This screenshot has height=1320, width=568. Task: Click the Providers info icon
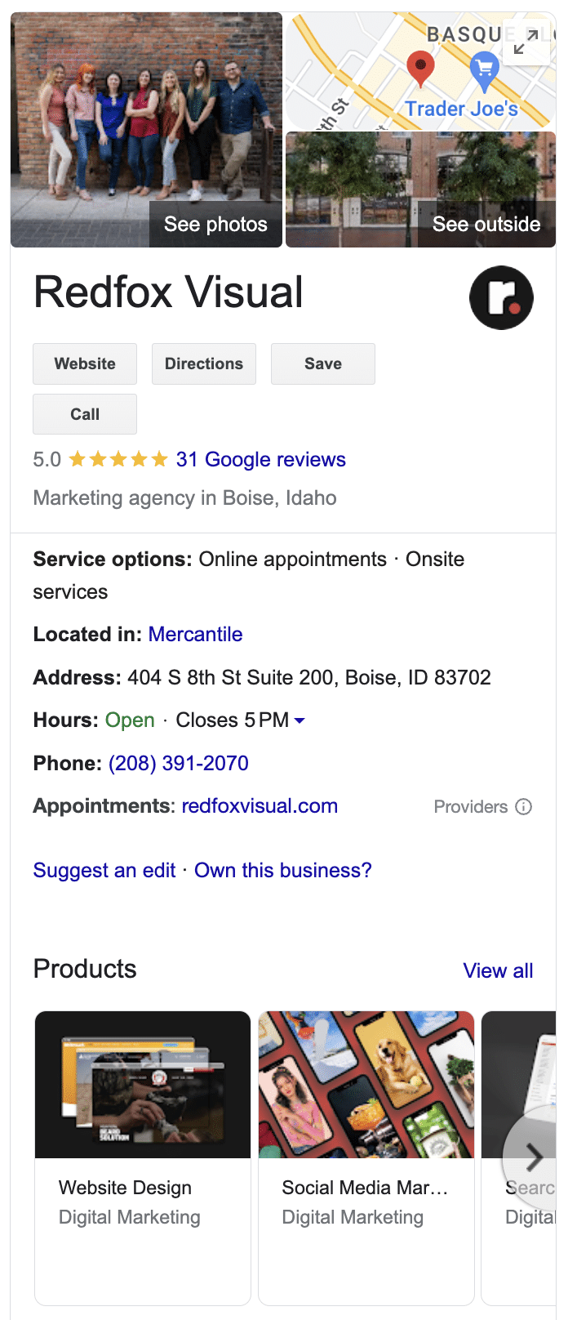(x=526, y=806)
